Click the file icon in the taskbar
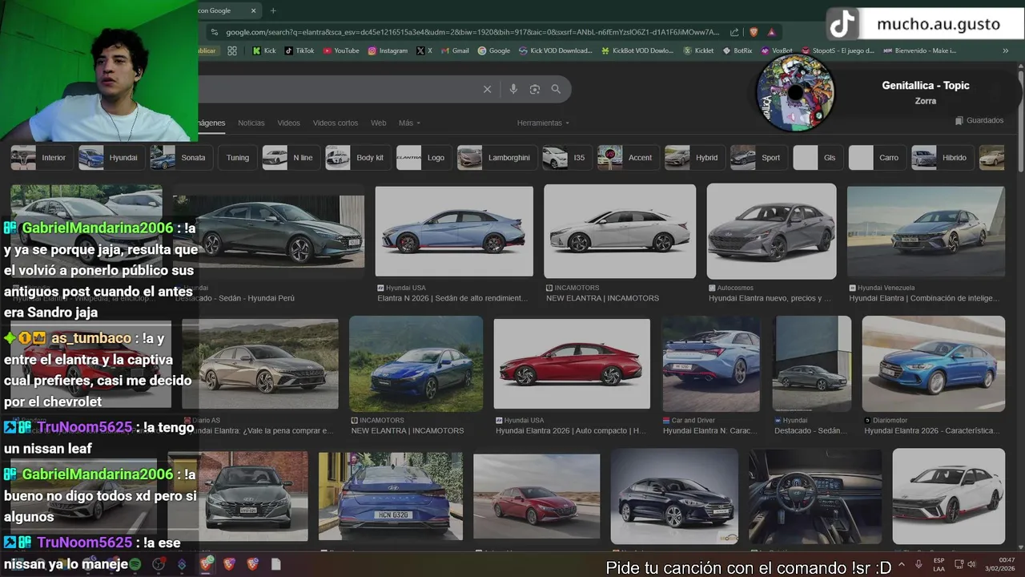The image size is (1025, 577). click(275, 564)
